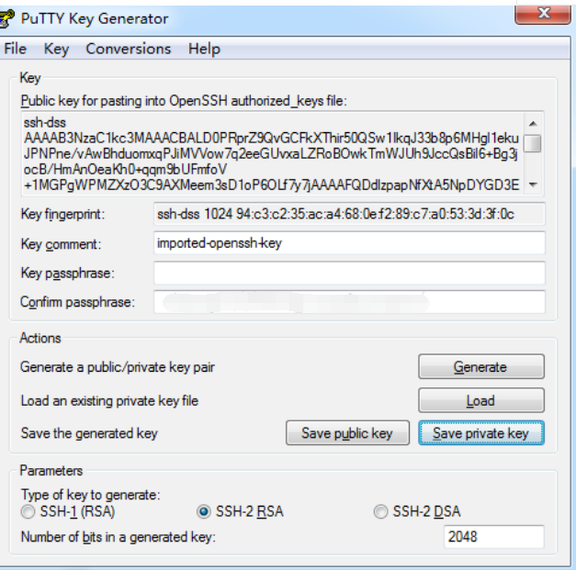Screen dimensions: 576x570
Task: Focus the Key passphrase field
Action: (349, 274)
